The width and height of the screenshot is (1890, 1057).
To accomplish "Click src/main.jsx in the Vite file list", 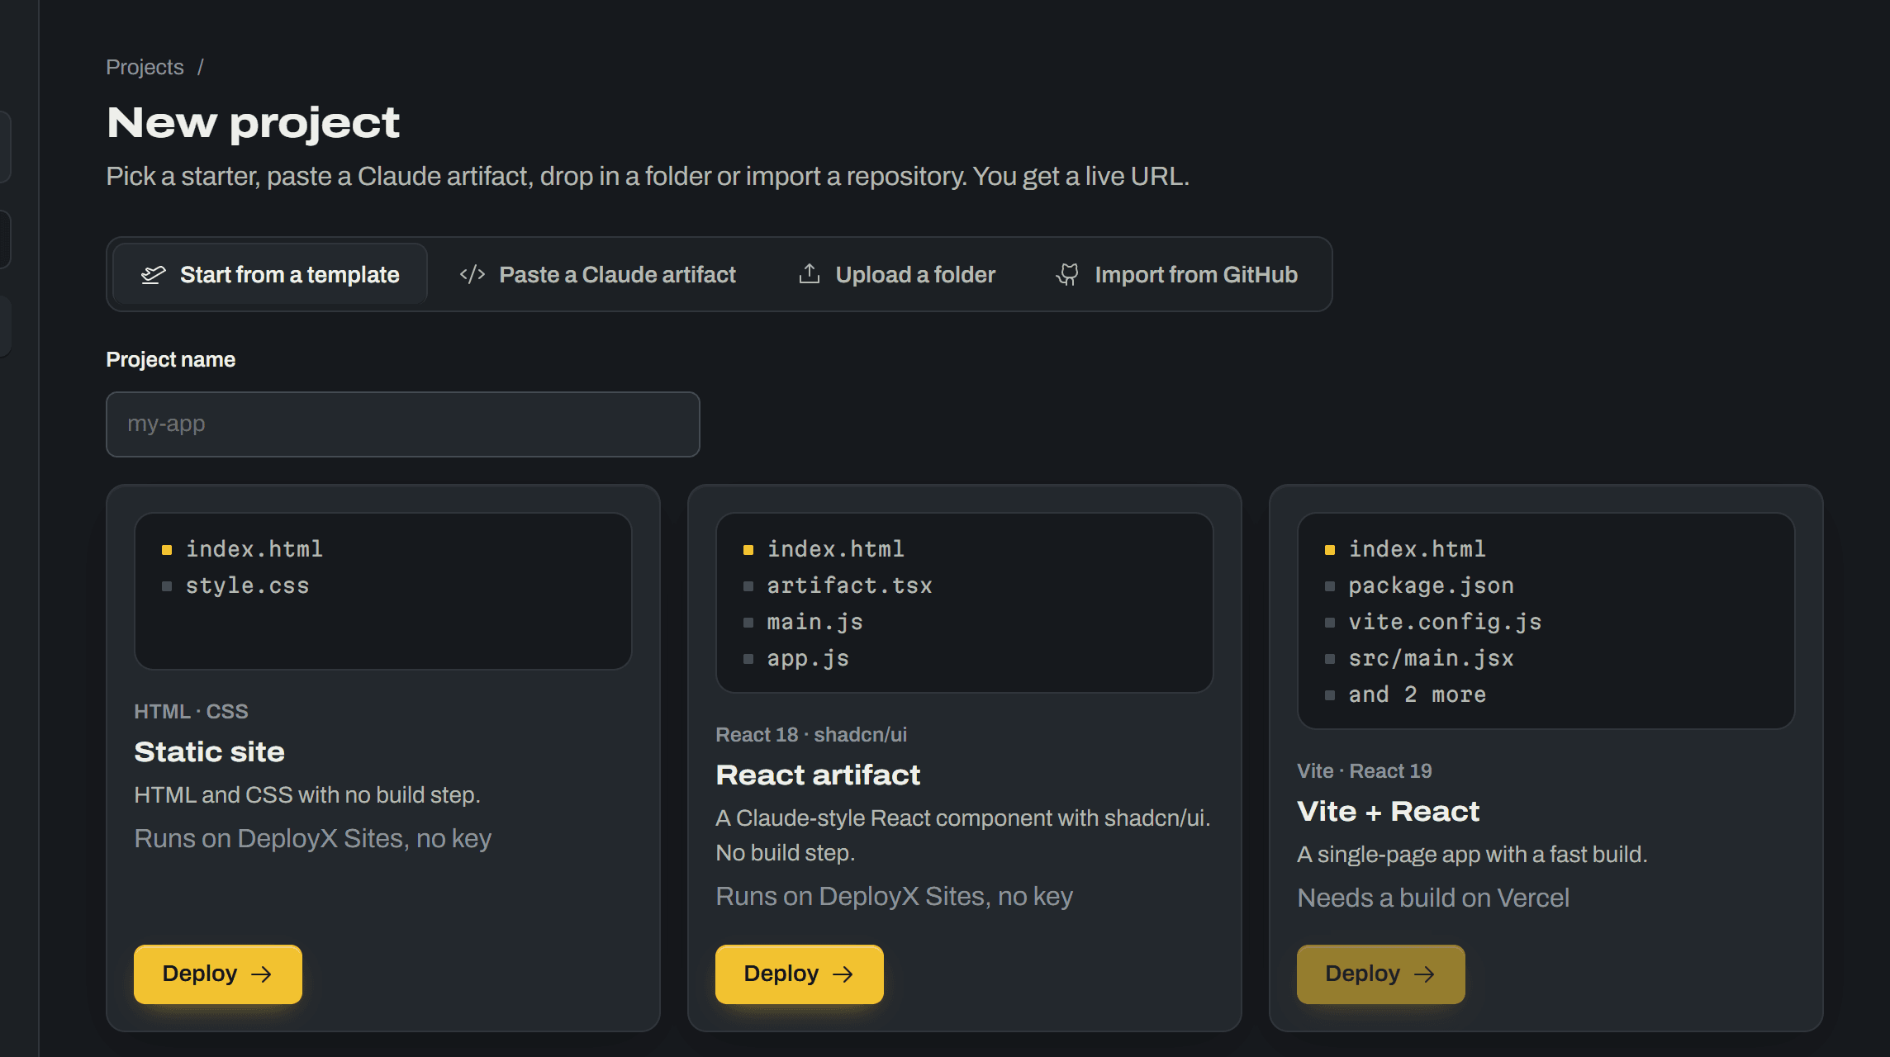I will [1431, 658].
